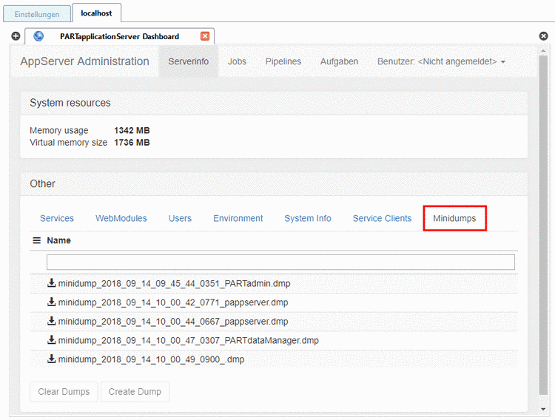
Task: Open the column menu icon beside Name
Action: (x=36, y=240)
